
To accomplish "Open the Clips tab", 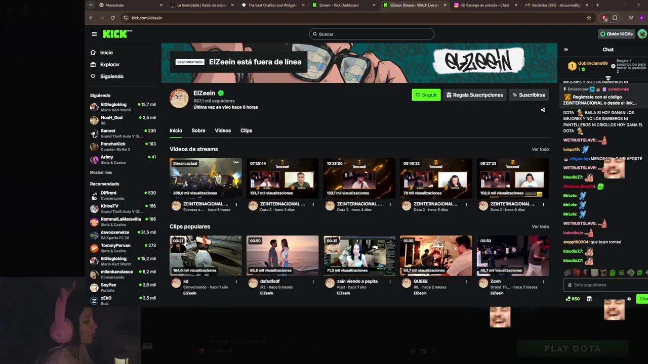I will click(246, 130).
